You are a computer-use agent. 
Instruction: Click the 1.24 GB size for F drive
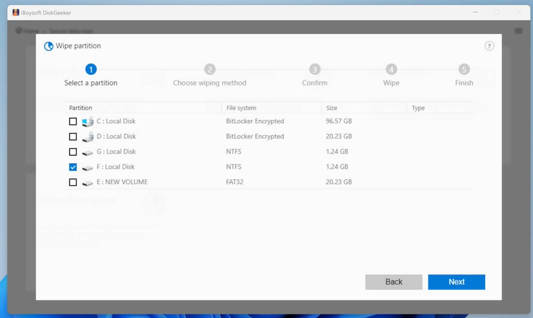tap(337, 167)
